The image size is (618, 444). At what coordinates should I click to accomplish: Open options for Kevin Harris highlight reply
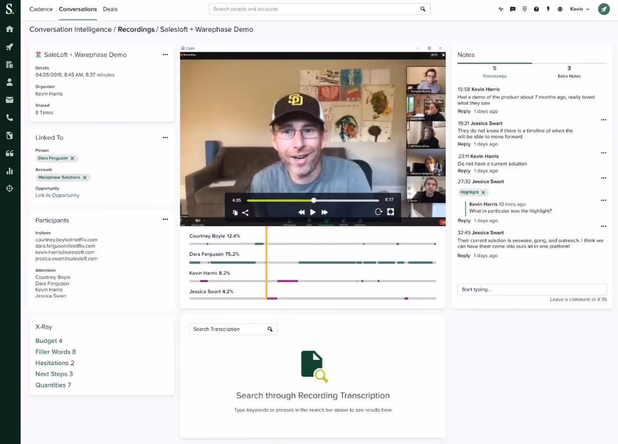tap(603, 201)
